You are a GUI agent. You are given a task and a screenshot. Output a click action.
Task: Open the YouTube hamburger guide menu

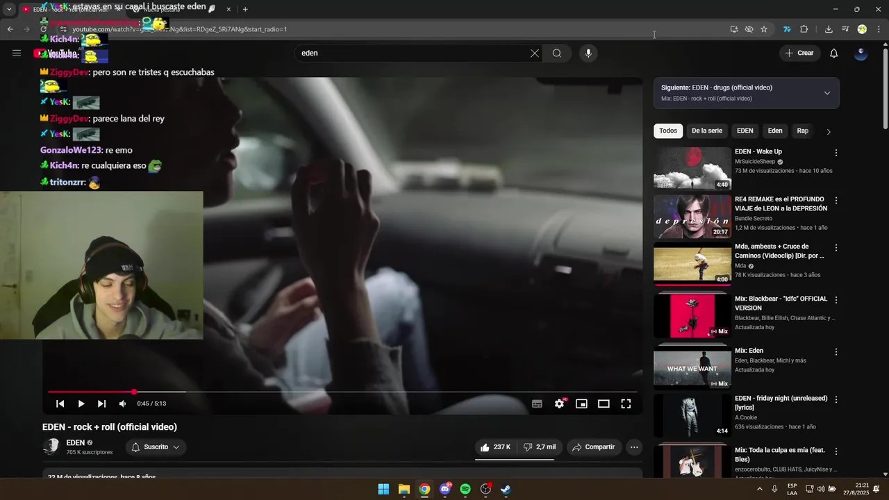(17, 53)
